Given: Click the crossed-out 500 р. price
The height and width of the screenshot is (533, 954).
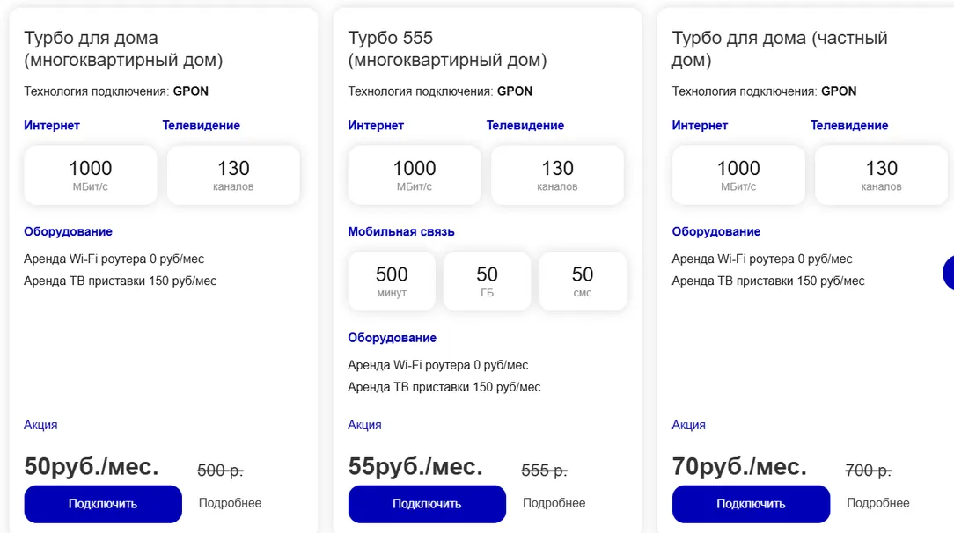Looking at the screenshot, I should pos(220,470).
